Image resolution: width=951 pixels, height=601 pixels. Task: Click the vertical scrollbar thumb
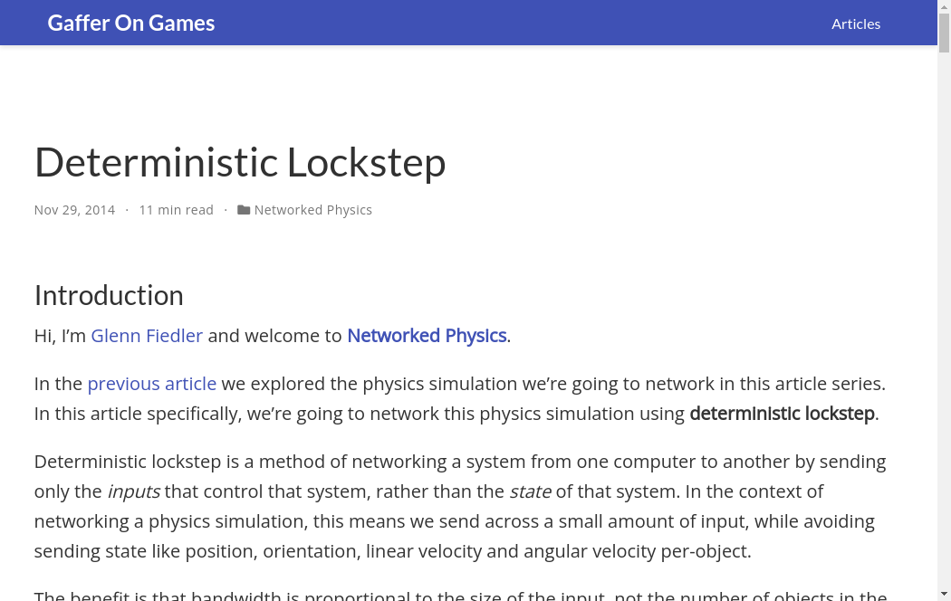click(944, 32)
